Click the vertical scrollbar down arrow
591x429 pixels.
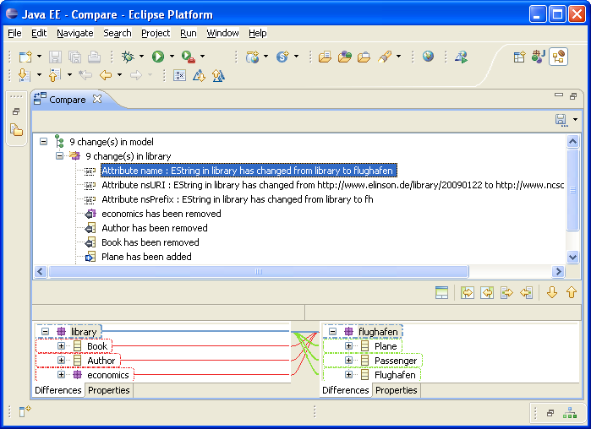572,258
